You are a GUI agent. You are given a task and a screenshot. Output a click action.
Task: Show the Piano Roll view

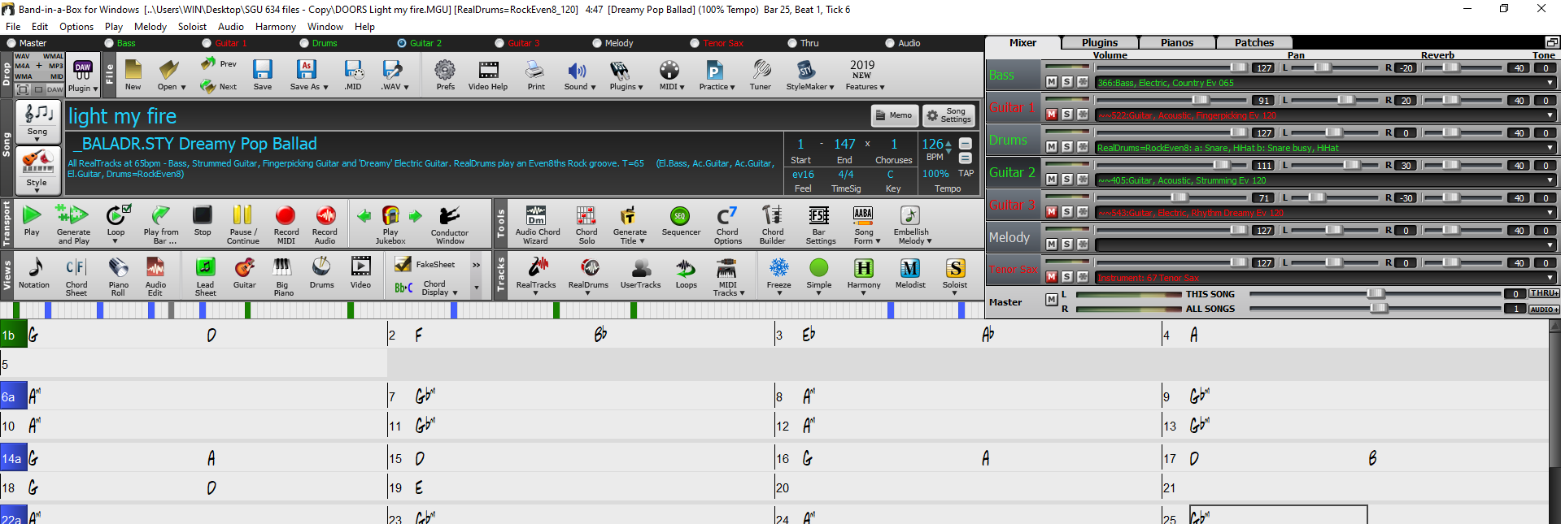pyautogui.click(x=119, y=275)
